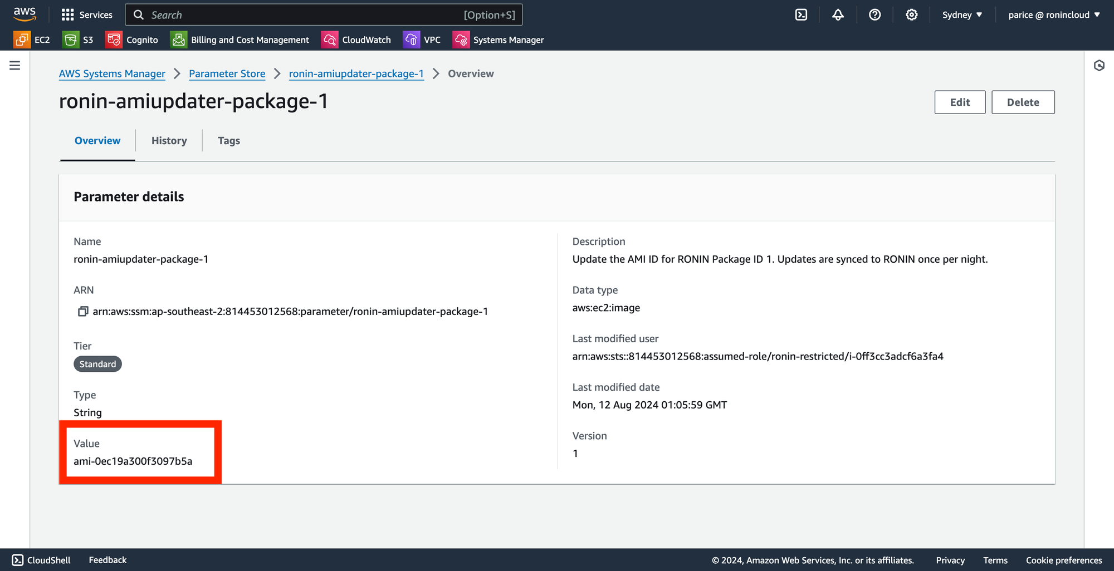Expand the side navigation hamburger menu

[x=15, y=66]
